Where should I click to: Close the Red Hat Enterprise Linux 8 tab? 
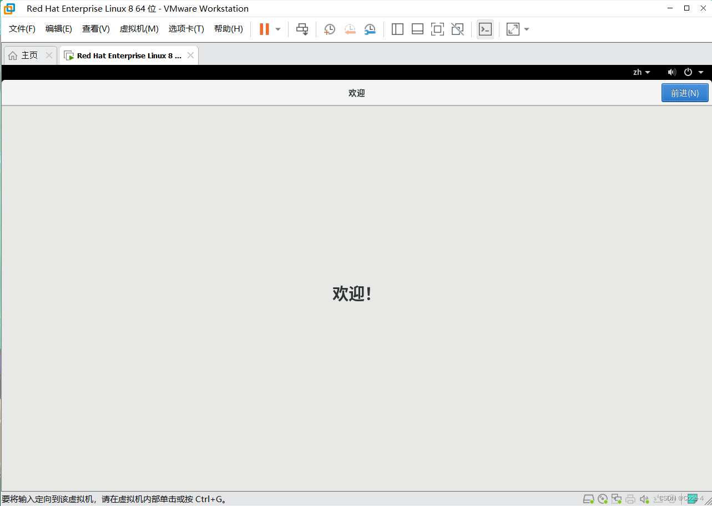pyautogui.click(x=190, y=55)
